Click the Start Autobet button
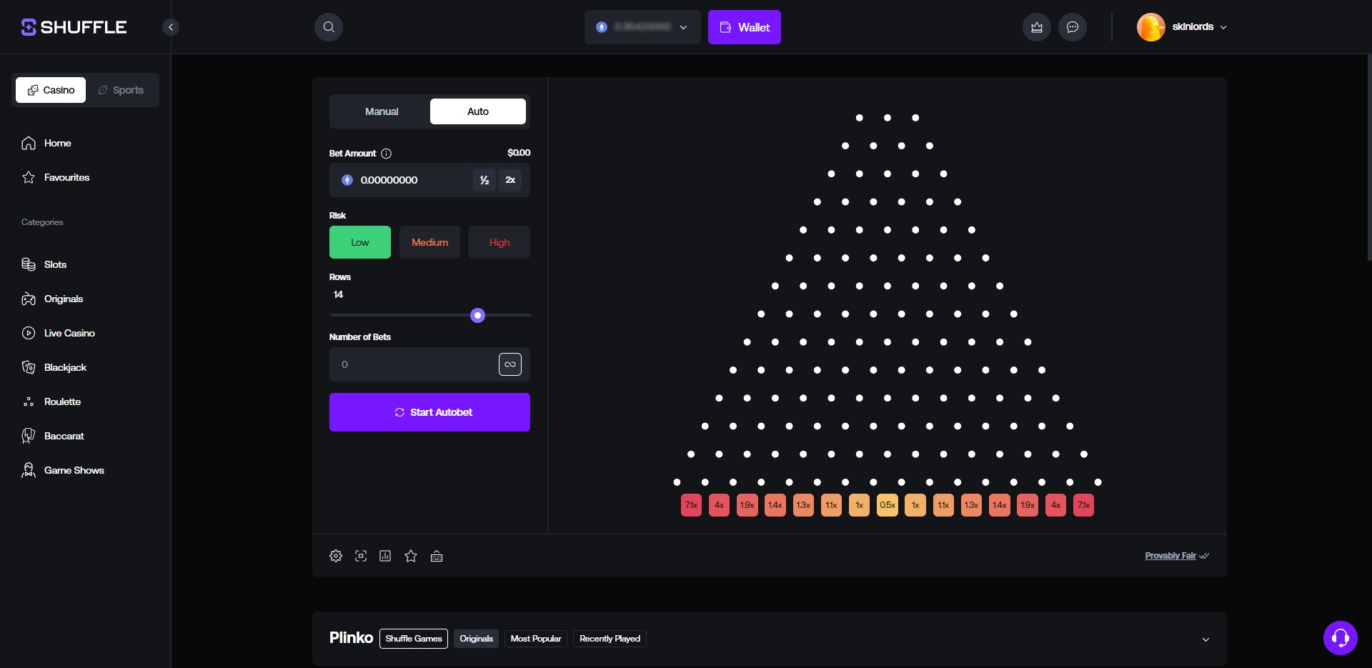This screenshot has height=668, width=1372. coord(429,412)
